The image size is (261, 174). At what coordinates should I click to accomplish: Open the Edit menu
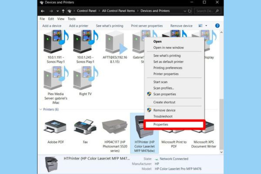[x=51, y=19]
